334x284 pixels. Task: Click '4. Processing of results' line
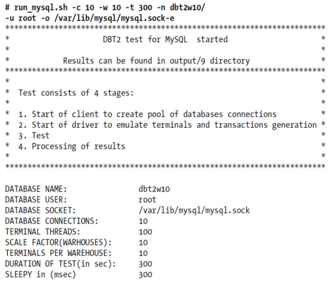[x=72, y=147]
